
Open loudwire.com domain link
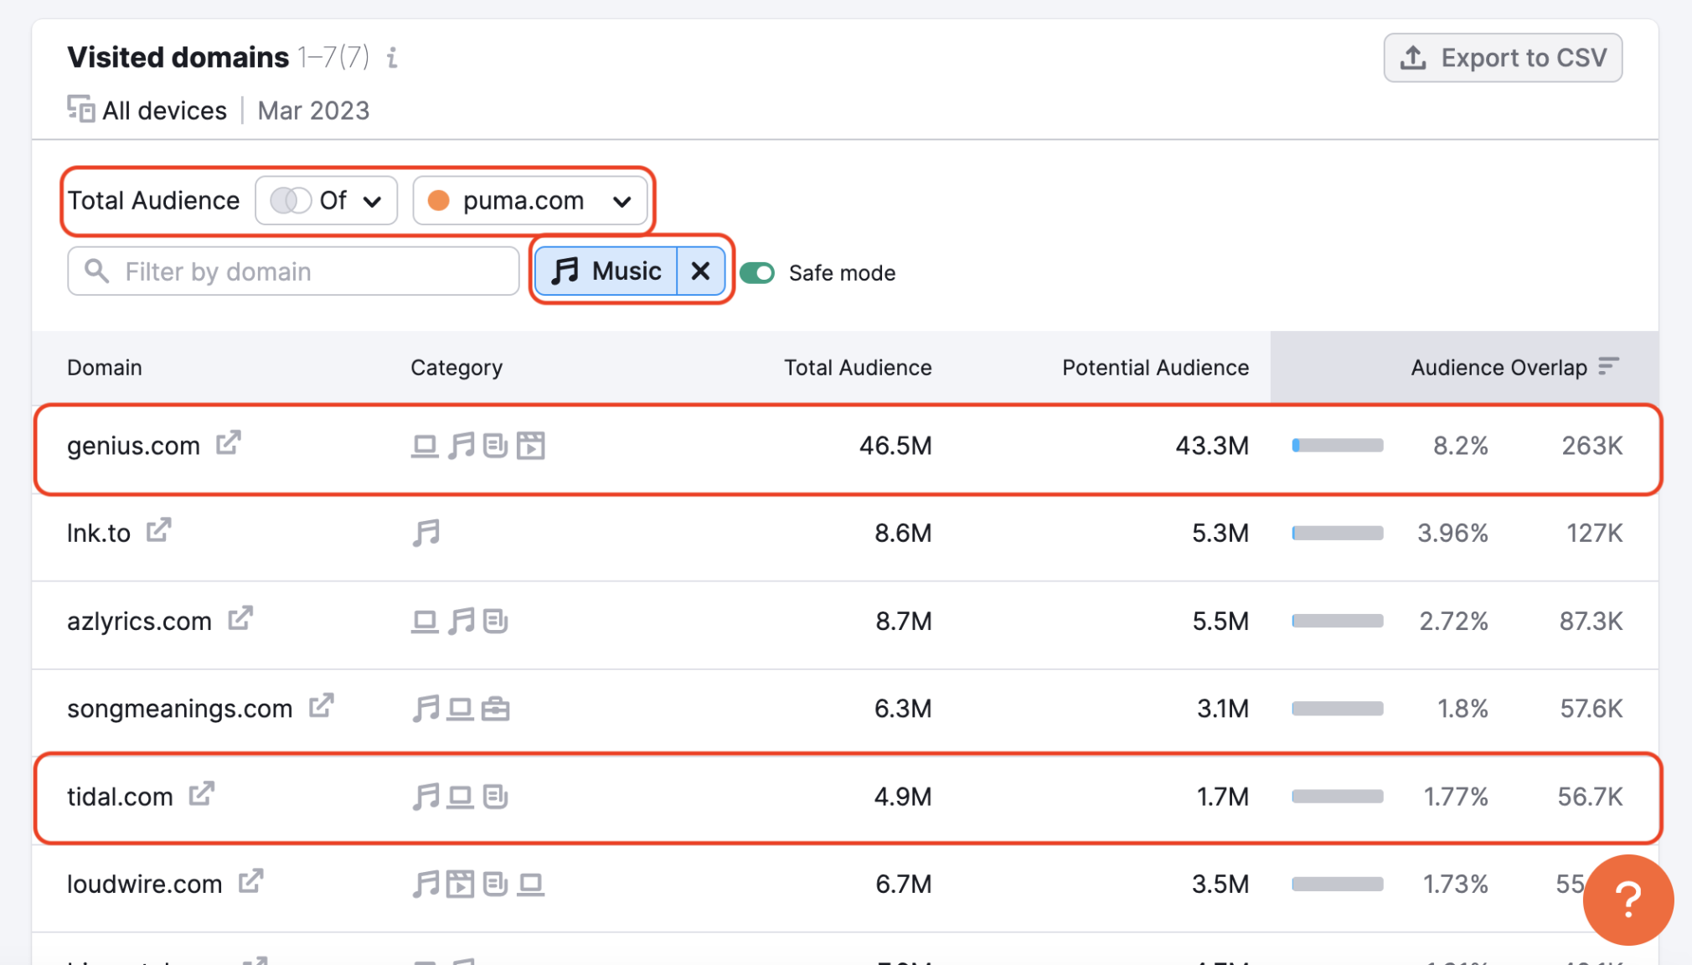[144, 884]
